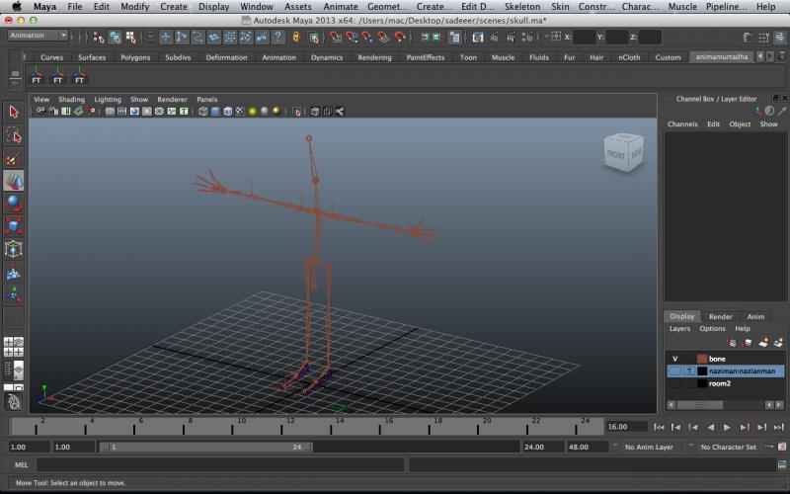Activate the Move tool in toolbox

coord(14,181)
